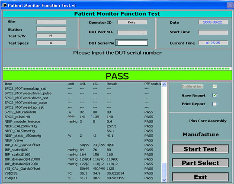
Task: Focus the DUT Serial No. input field
Action: pyautogui.click(x=132, y=43)
